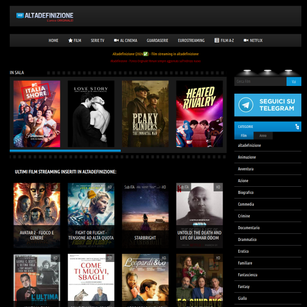Click the camera icon beside AL CINEMA
Image resolution: width=307 pixels, height=307 pixels.
[x=117, y=40]
